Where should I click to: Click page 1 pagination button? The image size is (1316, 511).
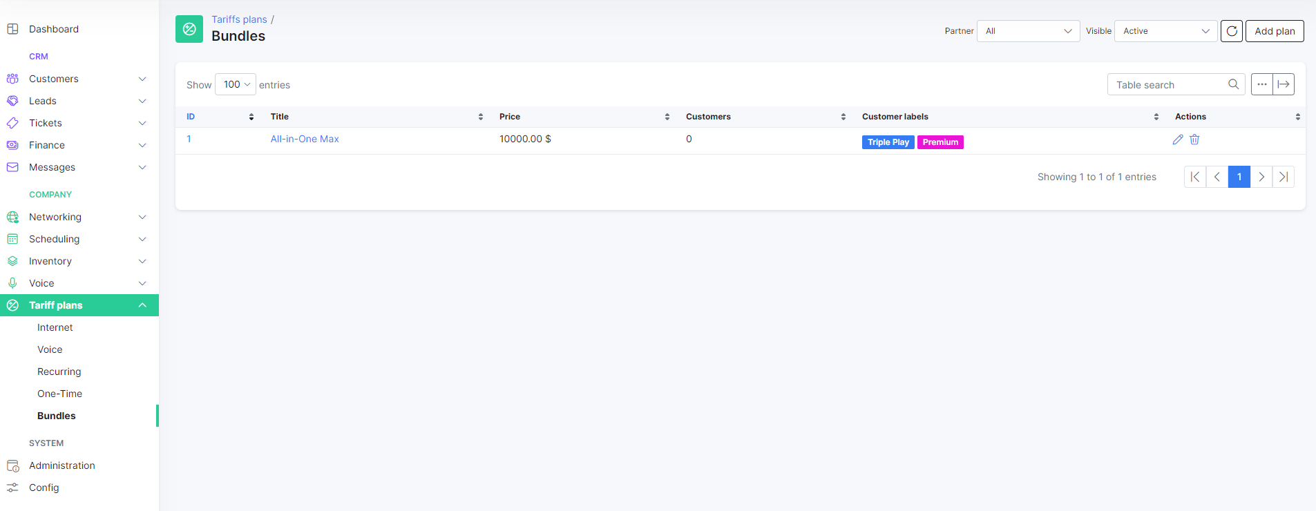tap(1239, 177)
